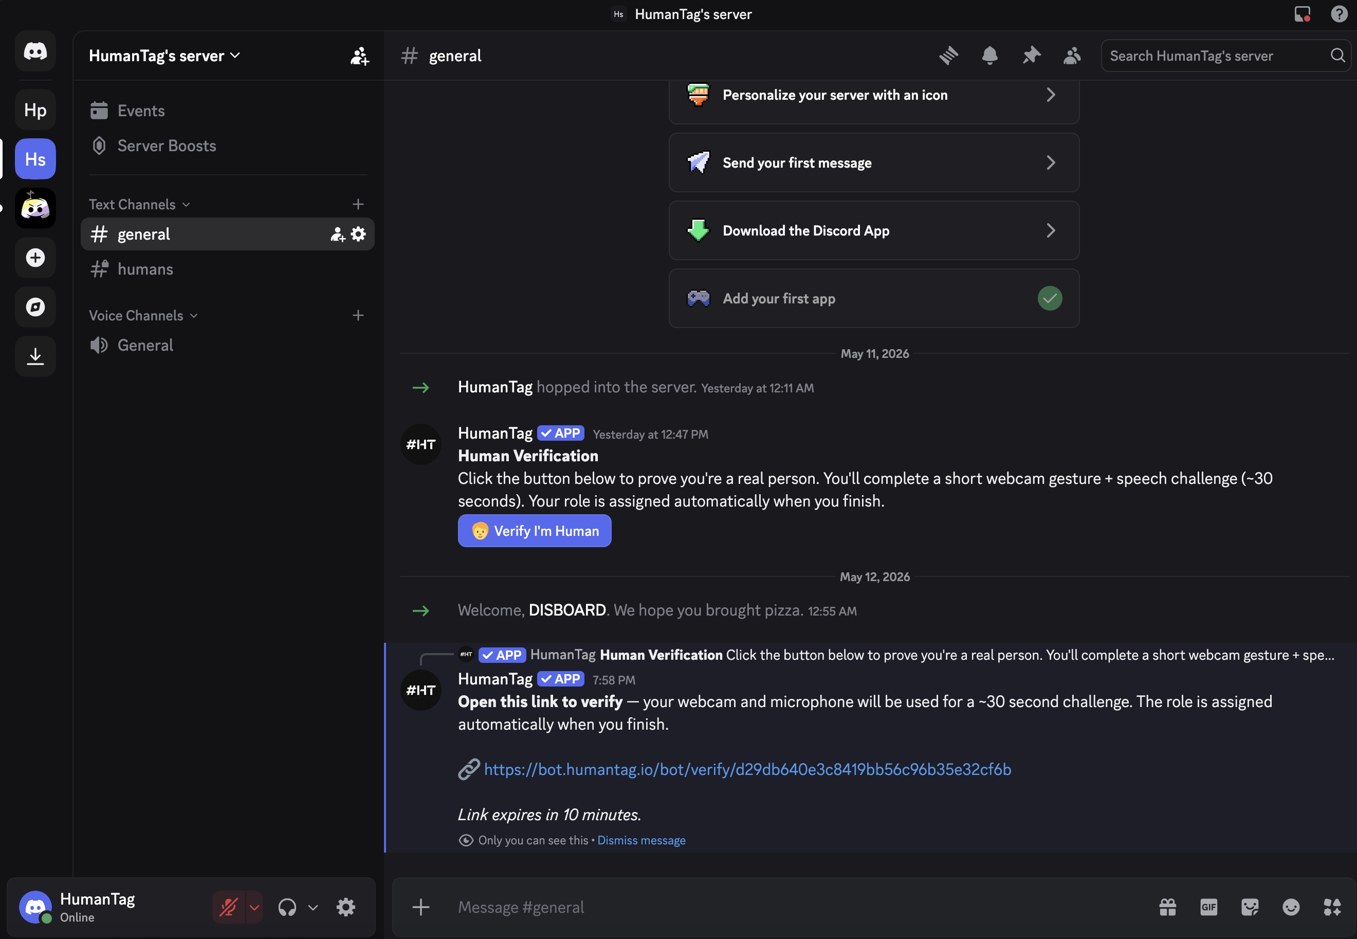The image size is (1357, 939).
Task: Open Personalize your server with an icon
Action: pos(874,95)
